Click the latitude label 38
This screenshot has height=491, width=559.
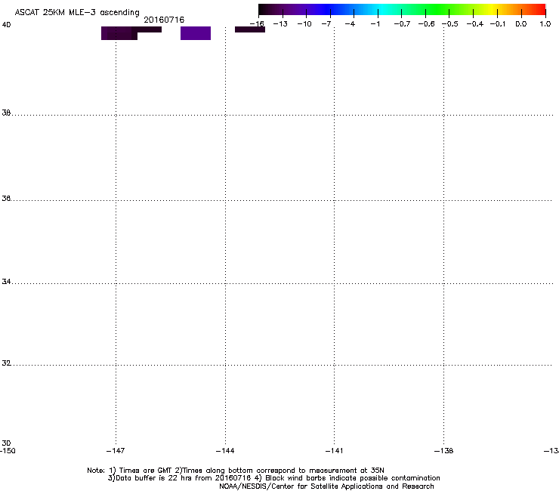tap(6, 113)
